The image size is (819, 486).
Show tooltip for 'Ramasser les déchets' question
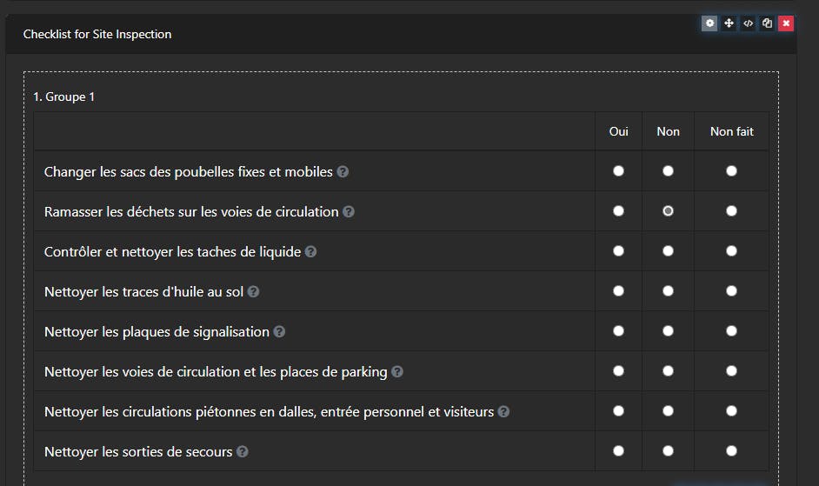tap(349, 211)
